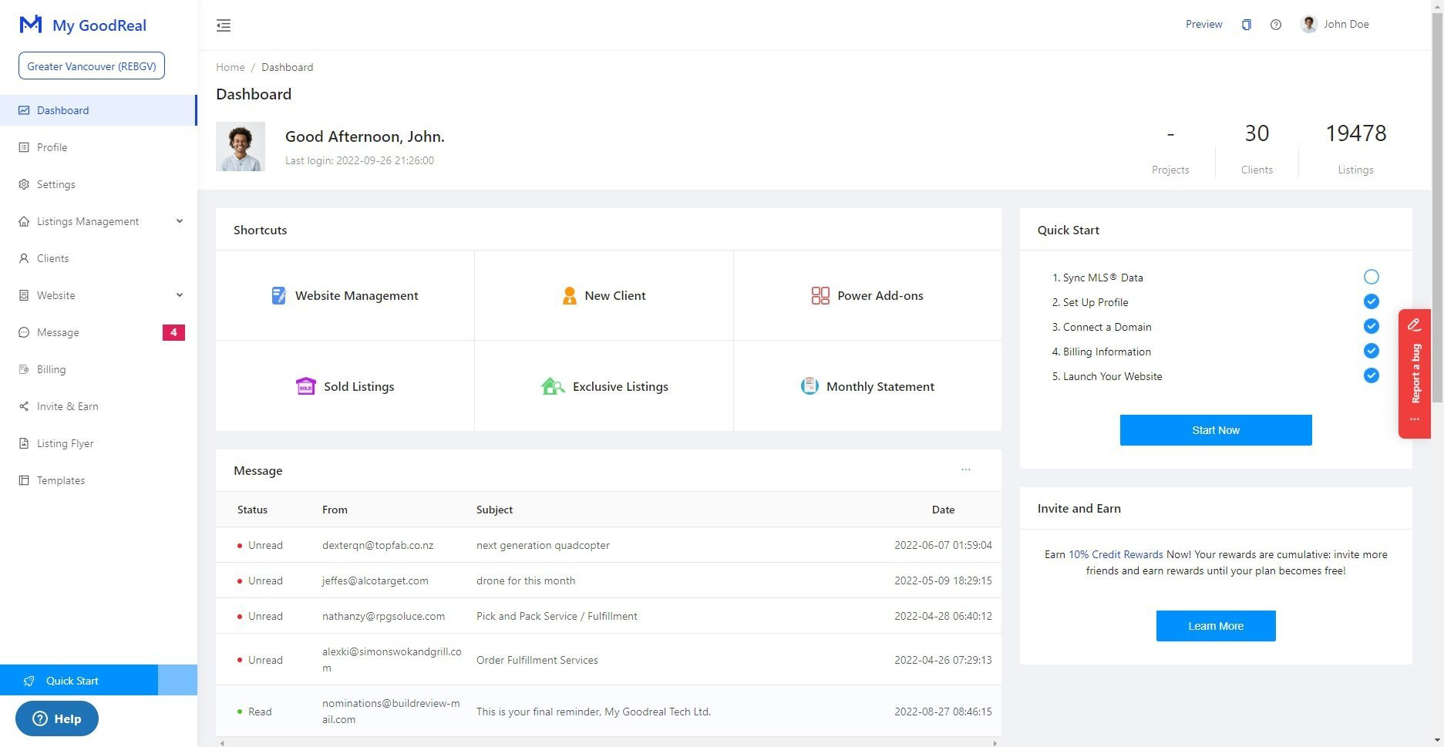The width and height of the screenshot is (1444, 747).
Task: Toggle the Sync MLS Data completion circle
Action: (1371, 277)
